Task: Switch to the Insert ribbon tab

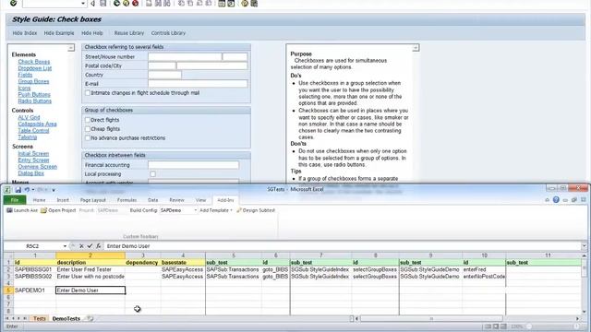Action: point(63,200)
